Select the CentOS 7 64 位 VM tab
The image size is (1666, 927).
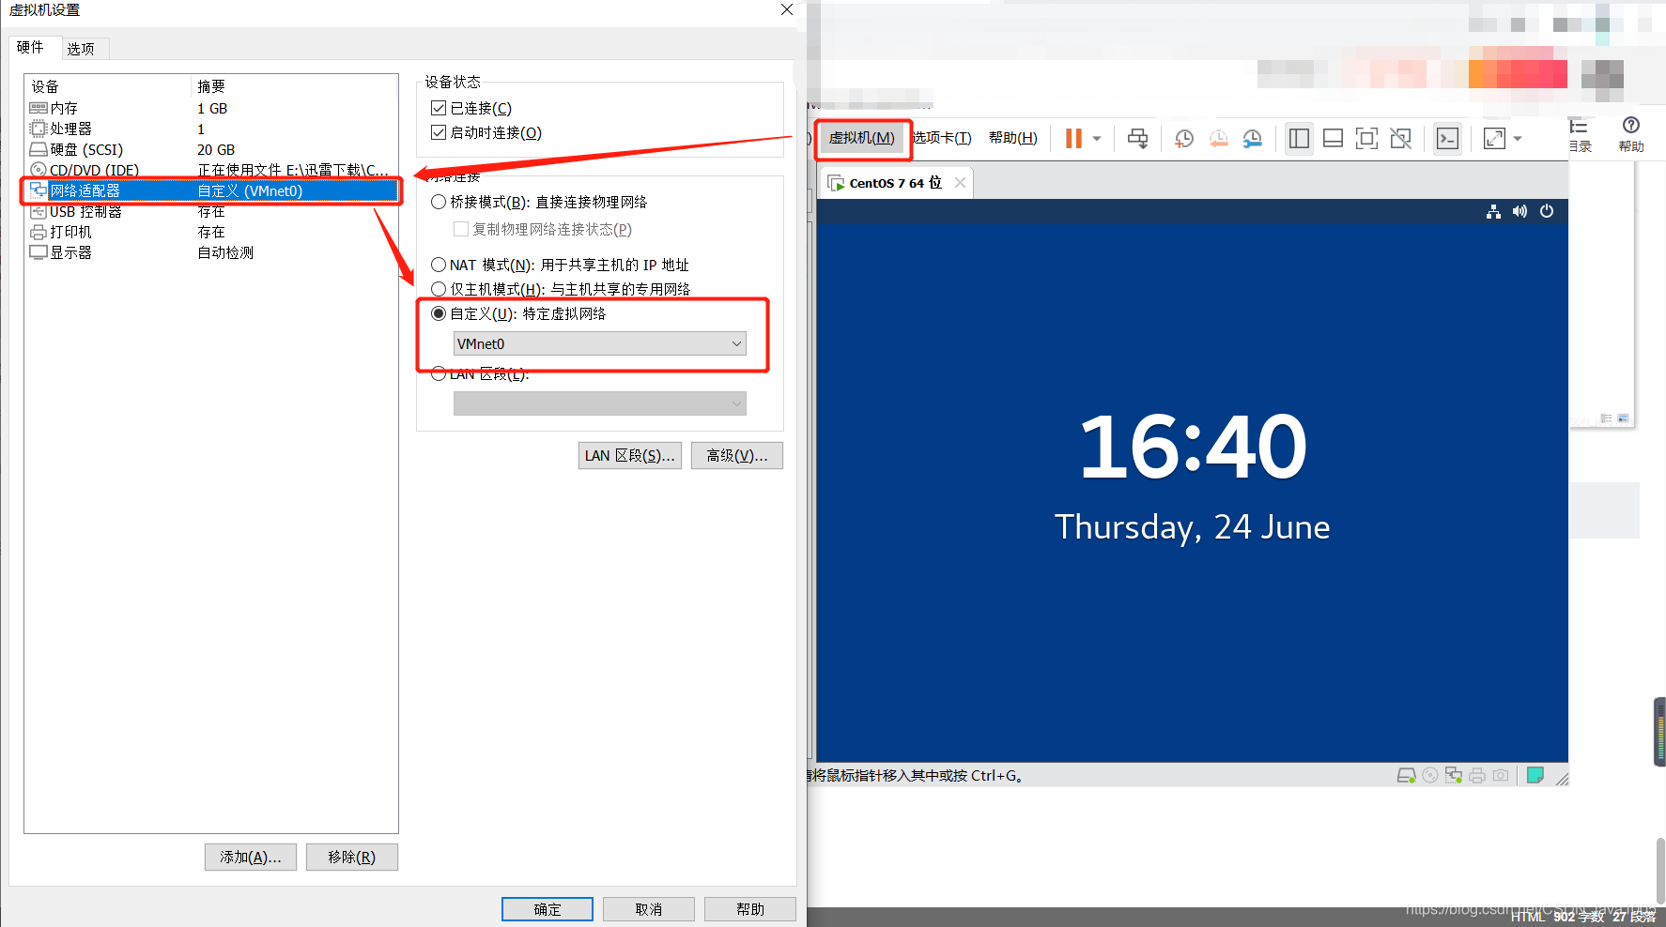895,183
